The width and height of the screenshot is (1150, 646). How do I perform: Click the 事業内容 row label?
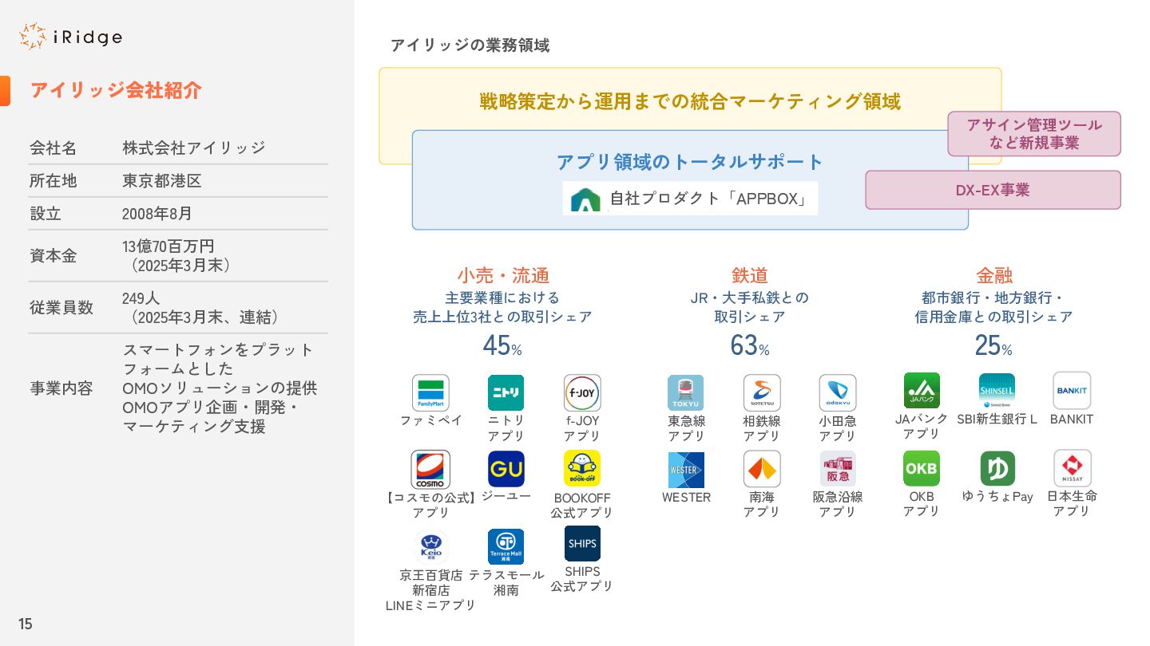click(61, 388)
